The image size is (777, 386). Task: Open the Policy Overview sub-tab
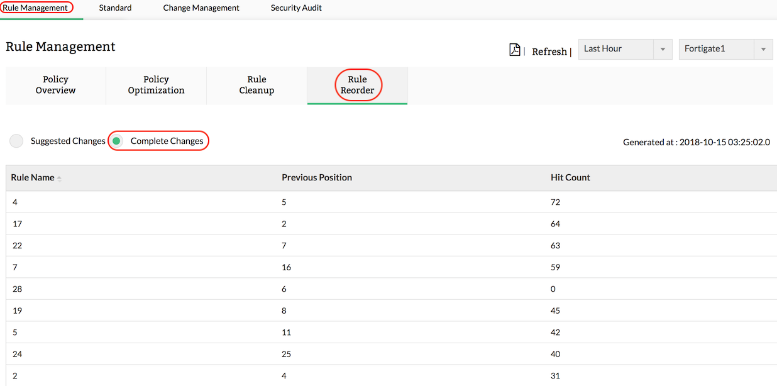click(55, 85)
